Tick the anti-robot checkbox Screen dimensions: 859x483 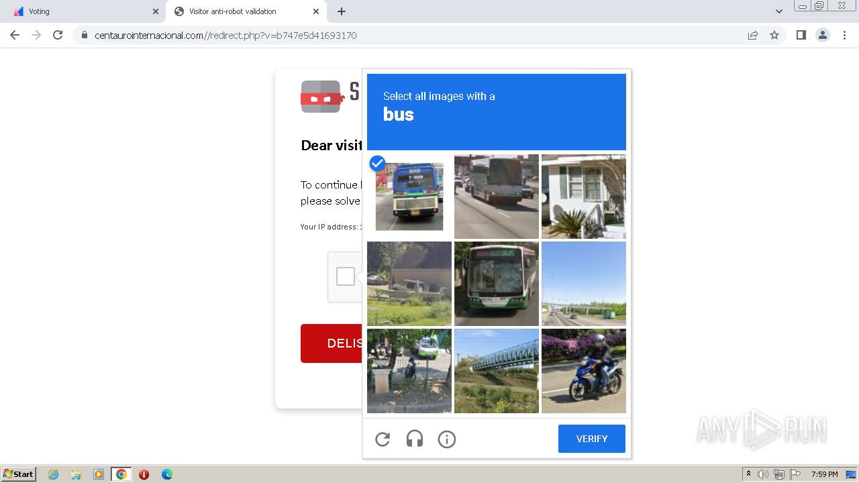346,276
